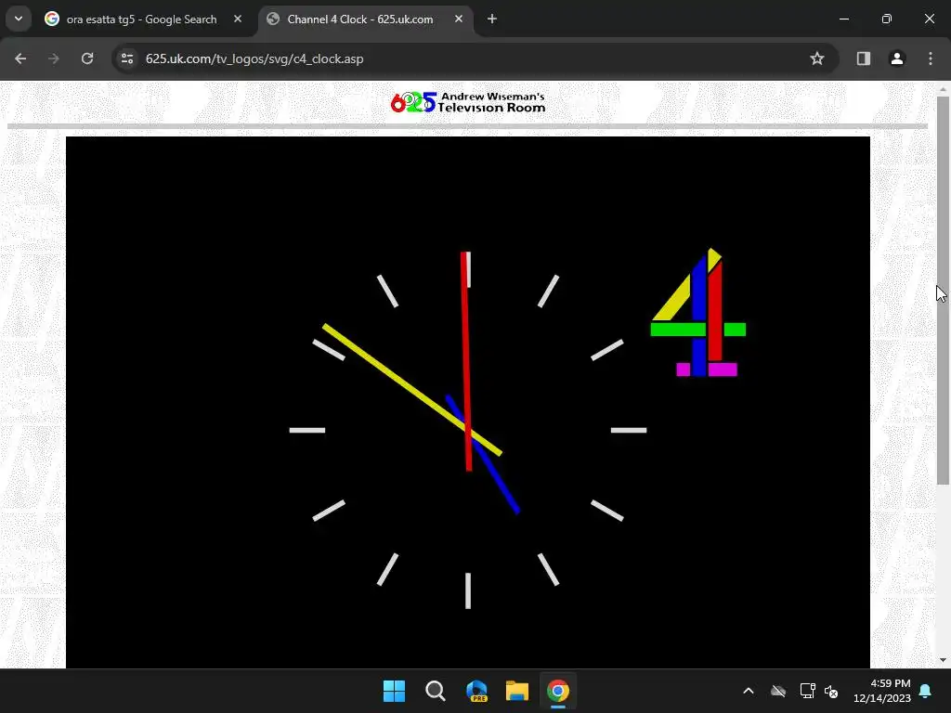Click the muted volume tray icon
Viewport: 951px width, 713px height.
coord(831,691)
